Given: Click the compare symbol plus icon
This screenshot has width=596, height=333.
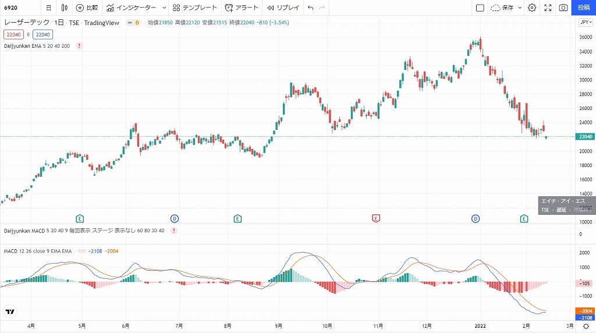Looking at the screenshot, I should 80,8.
